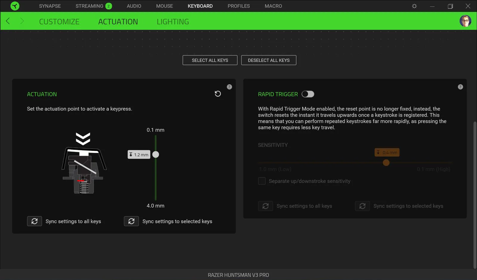Click the actuation slider handle at 1.2 mm
The image size is (477, 280).
pyautogui.click(x=156, y=154)
